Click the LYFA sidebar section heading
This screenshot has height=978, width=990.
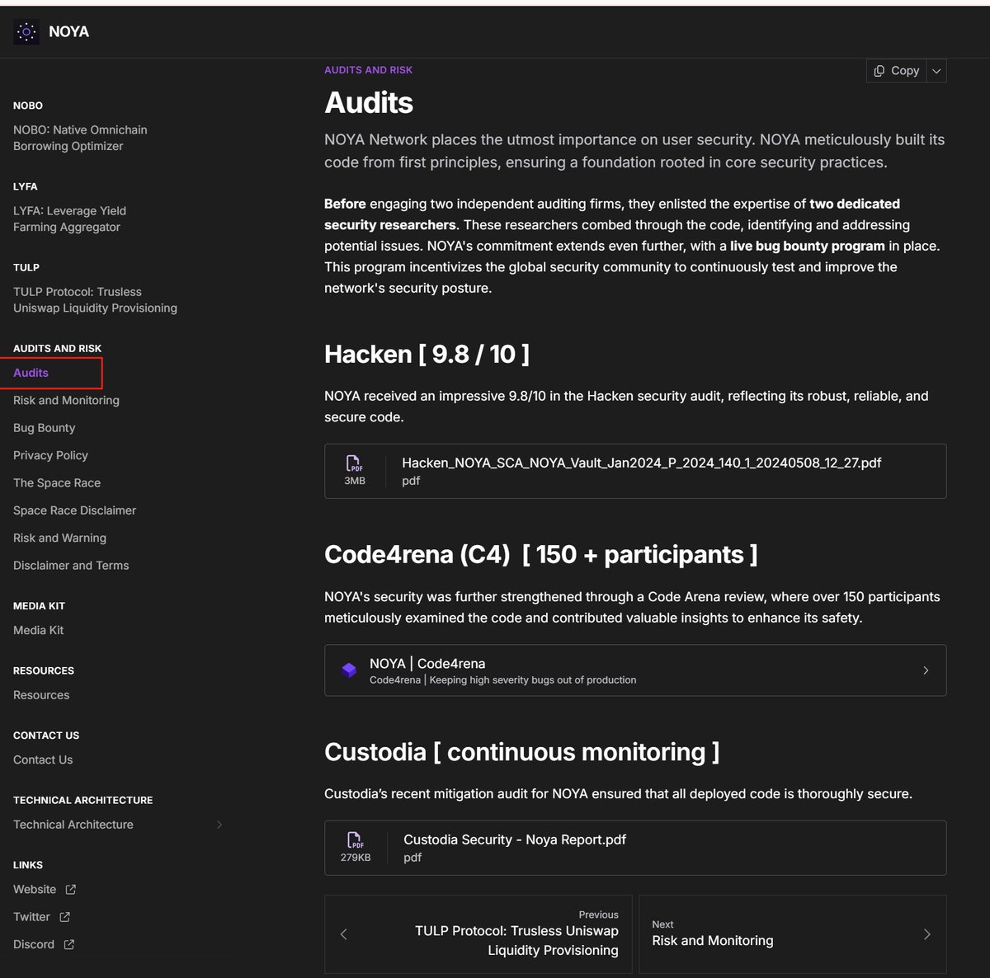point(26,186)
